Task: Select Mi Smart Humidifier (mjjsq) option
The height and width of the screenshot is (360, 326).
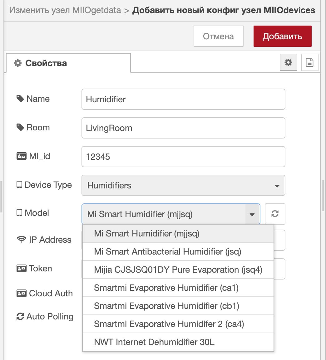Action: [178, 233]
